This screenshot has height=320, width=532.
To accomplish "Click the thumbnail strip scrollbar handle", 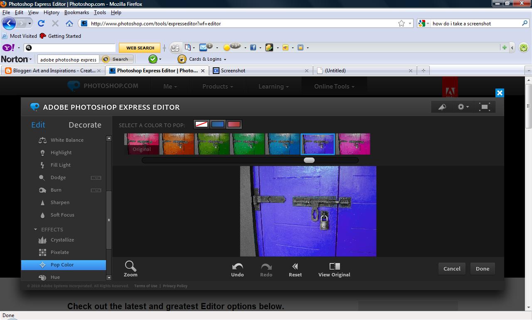I will [x=309, y=160].
